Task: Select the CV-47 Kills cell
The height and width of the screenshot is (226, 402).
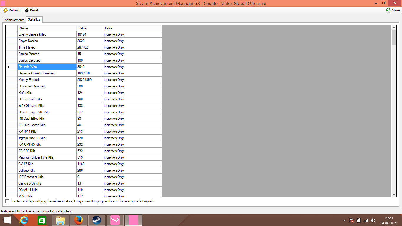Action: (x=47, y=164)
